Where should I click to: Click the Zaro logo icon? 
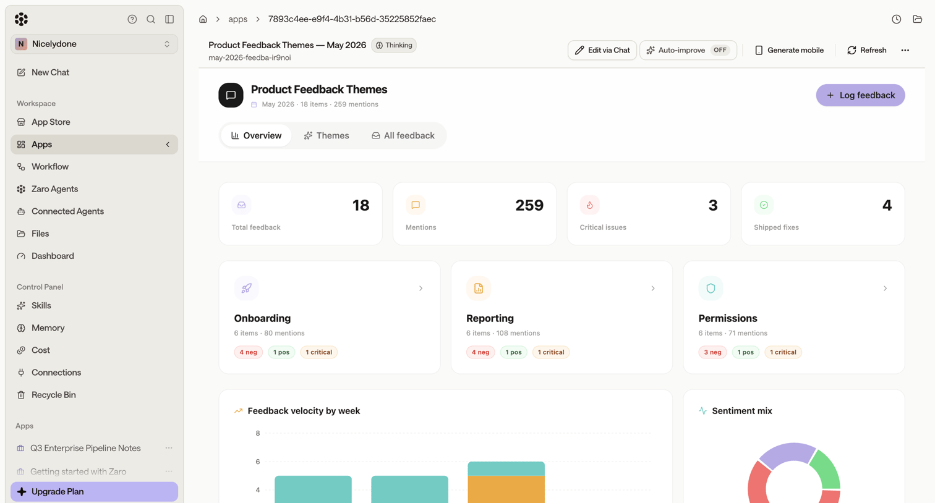[21, 19]
